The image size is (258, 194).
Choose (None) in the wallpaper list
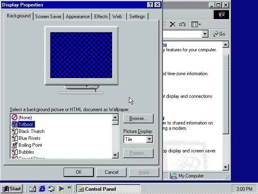(25, 118)
